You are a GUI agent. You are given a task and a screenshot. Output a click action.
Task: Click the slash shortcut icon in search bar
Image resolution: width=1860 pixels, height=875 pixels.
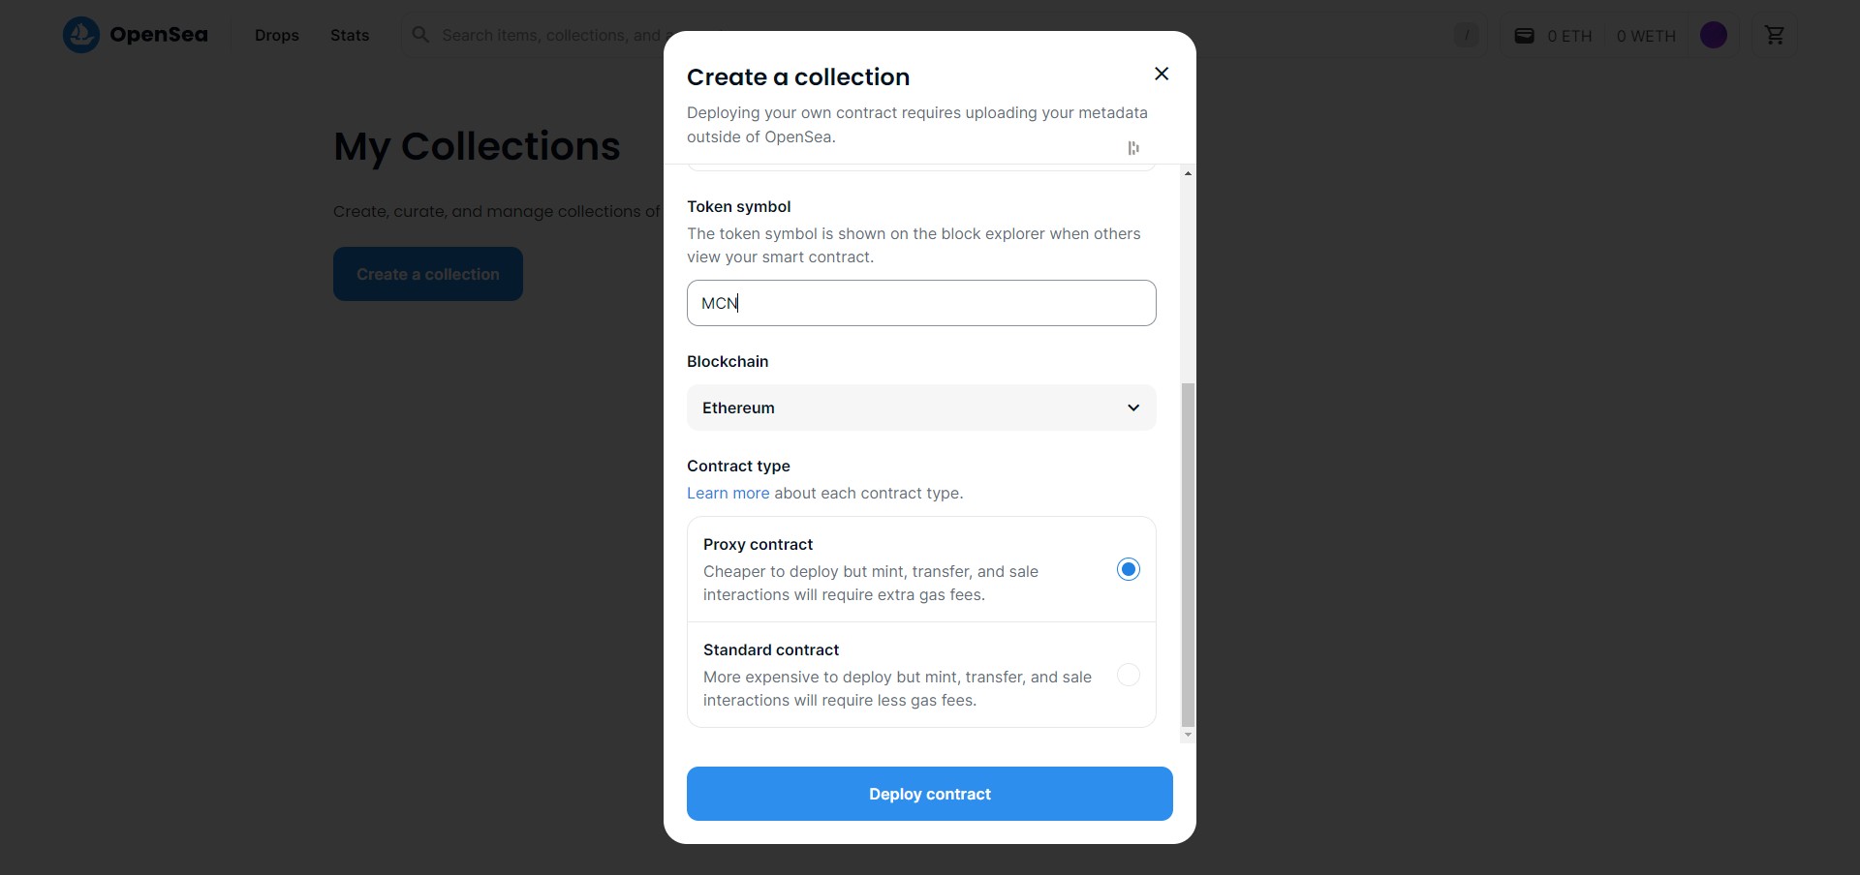click(x=1467, y=36)
